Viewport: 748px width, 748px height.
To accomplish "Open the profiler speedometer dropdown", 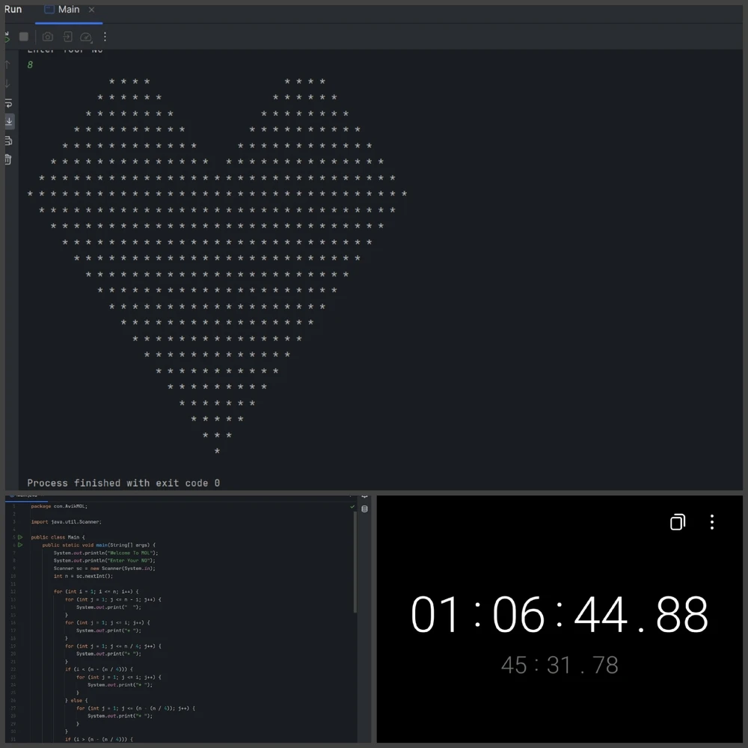I will [x=86, y=37].
